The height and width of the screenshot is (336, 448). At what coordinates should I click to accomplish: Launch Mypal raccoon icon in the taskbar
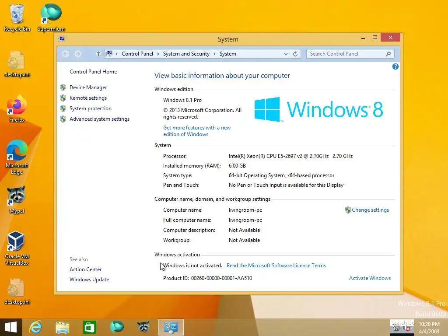pos(143,327)
